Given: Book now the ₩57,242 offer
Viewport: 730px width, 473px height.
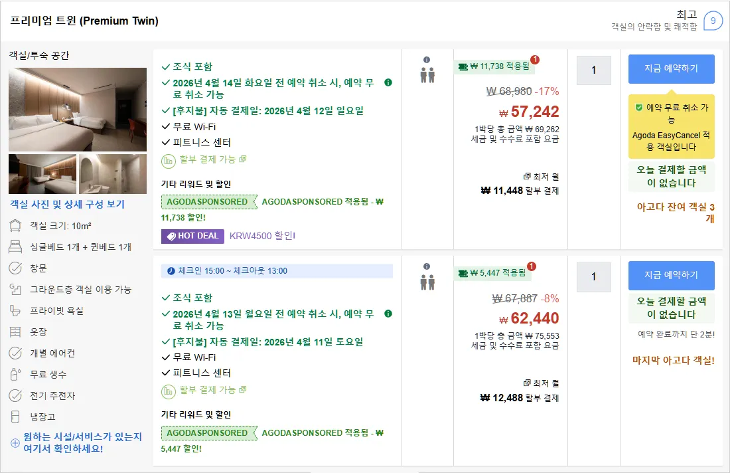Looking at the screenshot, I should tap(672, 69).
